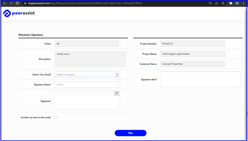Reload the current page

pyautogui.click(x=17, y=3)
